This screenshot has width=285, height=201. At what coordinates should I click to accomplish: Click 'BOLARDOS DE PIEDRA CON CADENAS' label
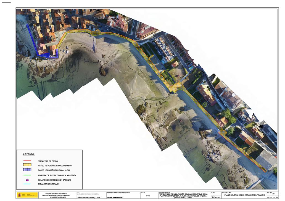coord(55,180)
